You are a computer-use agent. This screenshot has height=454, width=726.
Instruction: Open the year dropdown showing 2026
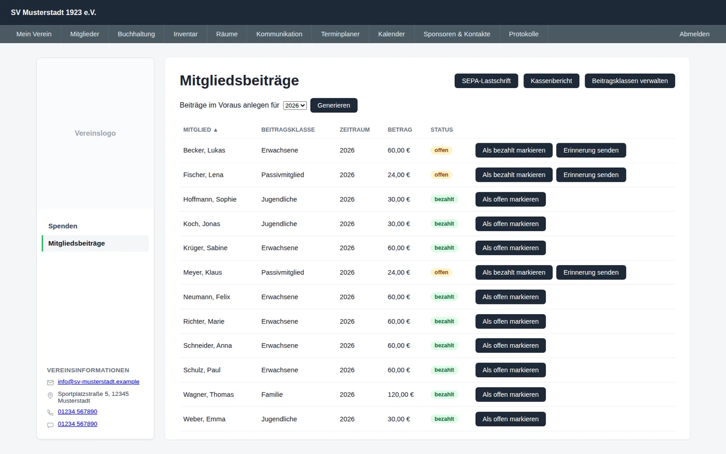[295, 106]
